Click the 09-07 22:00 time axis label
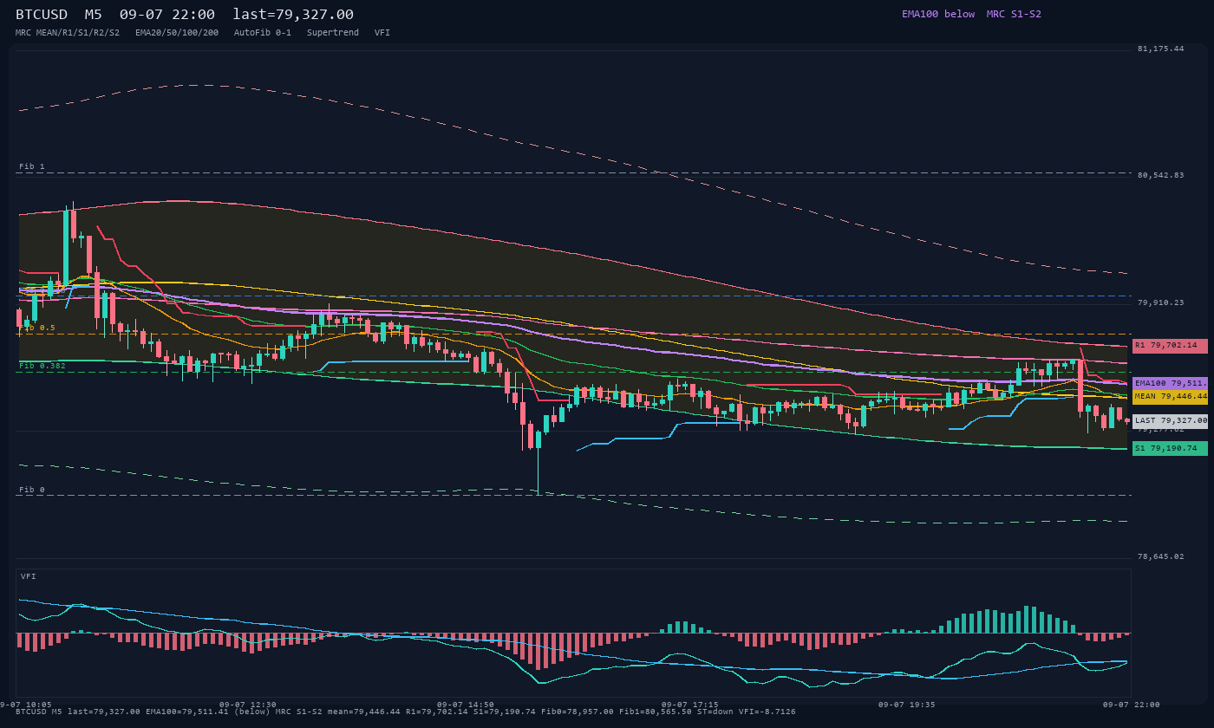Viewport: 1214px width, 728px height. point(1131,705)
